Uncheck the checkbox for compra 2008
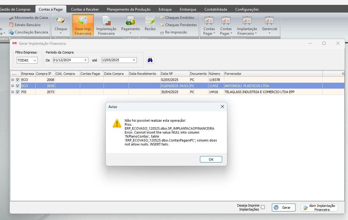Screen dimensions: 348x220 point(17,80)
